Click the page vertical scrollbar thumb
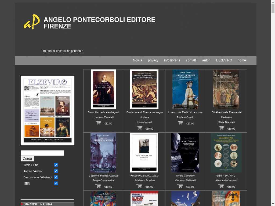This screenshot has height=206, width=275. coord(273,8)
